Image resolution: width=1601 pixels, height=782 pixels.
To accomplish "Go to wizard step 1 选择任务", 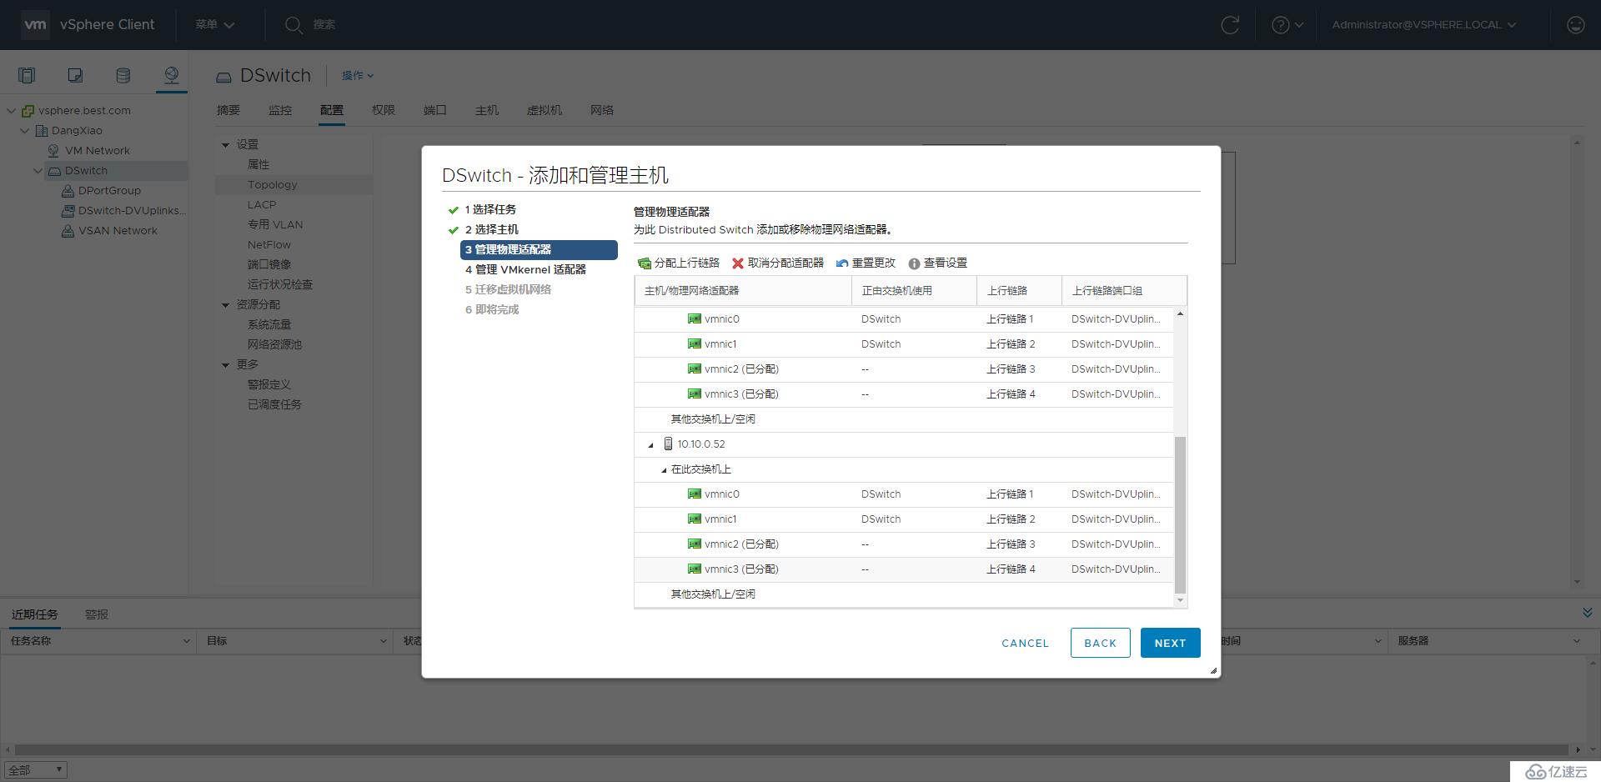I will pyautogui.click(x=490, y=209).
